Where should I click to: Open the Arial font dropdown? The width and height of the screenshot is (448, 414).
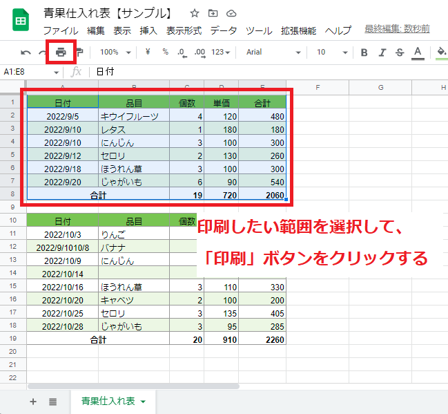tap(273, 52)
